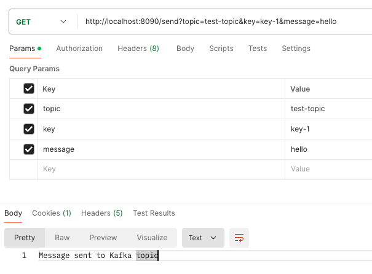This screenshot has width=372, height=274.
Task: Uncheck the key parameter checkbox
Action: click(x=29, y=129)
